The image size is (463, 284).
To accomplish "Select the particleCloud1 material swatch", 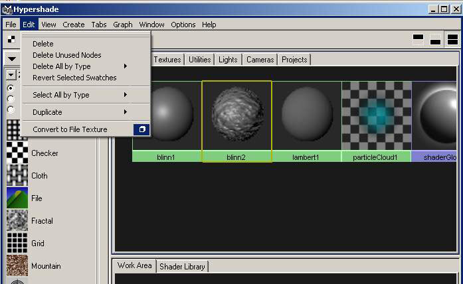I will tap(376, 117).
